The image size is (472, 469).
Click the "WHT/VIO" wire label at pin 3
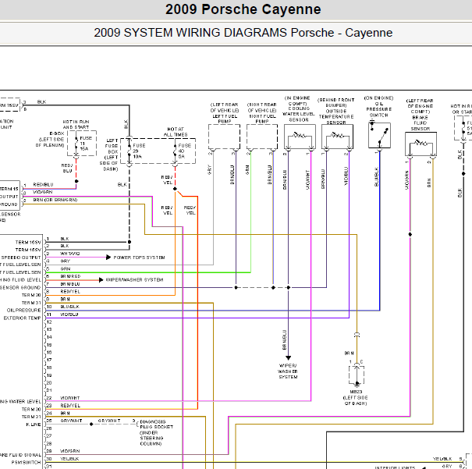[x=70, y=254]
